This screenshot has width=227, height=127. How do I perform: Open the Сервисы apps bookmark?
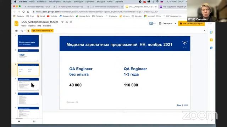(x=19, y=16)
